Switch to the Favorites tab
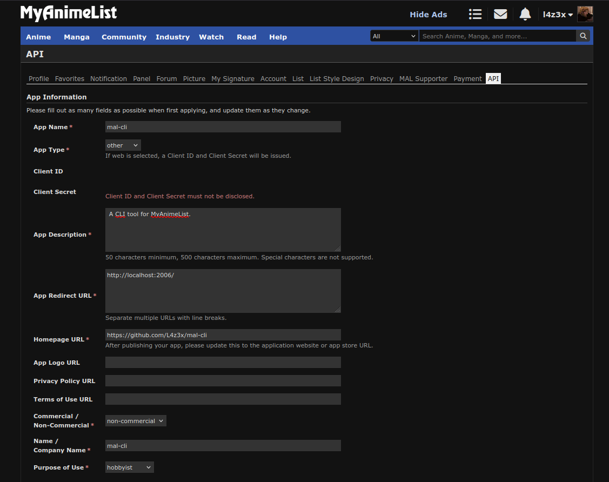 pyautogui.click(x=70, y=79)
